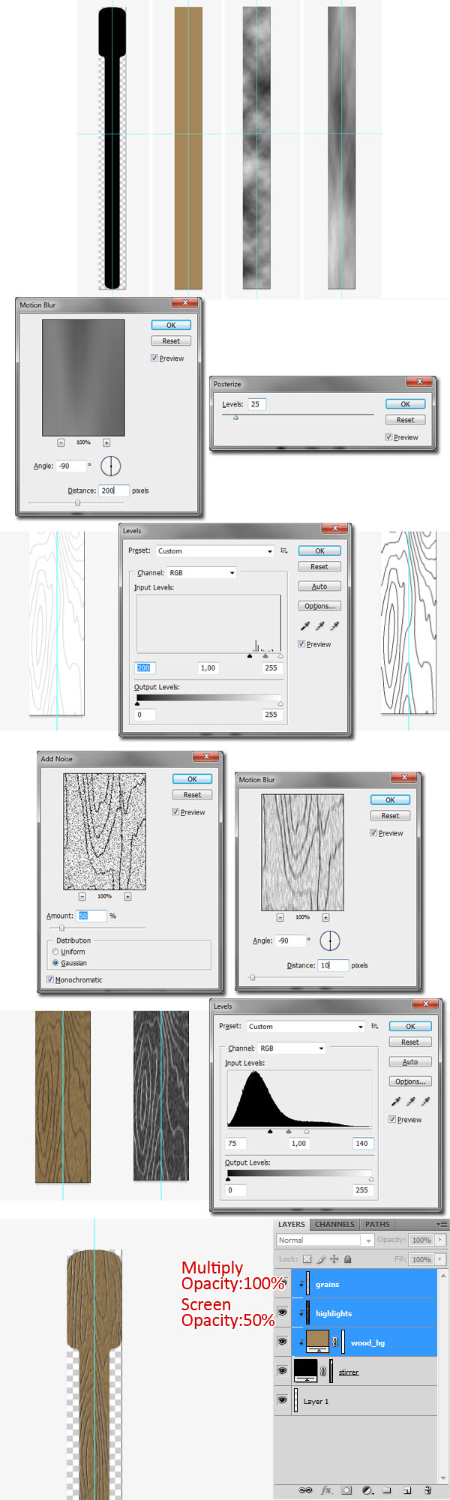Create a new adjustment layer from panel footer
Viewport: 450px width, 1500px height.
coord(367,1489)
